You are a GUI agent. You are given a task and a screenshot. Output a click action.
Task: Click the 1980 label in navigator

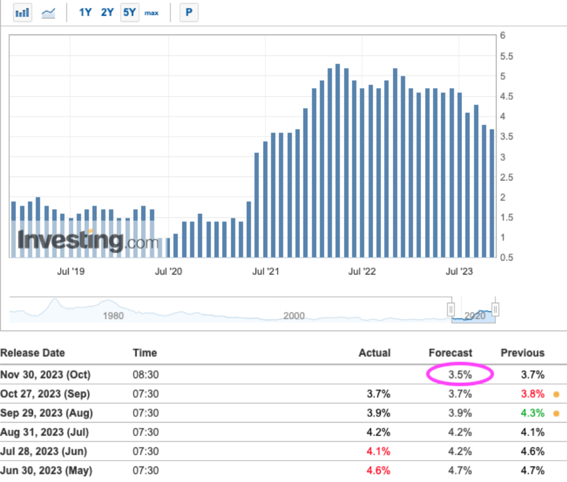tap(113, 316)
